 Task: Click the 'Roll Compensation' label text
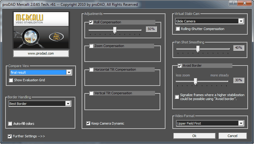point(108,22)
